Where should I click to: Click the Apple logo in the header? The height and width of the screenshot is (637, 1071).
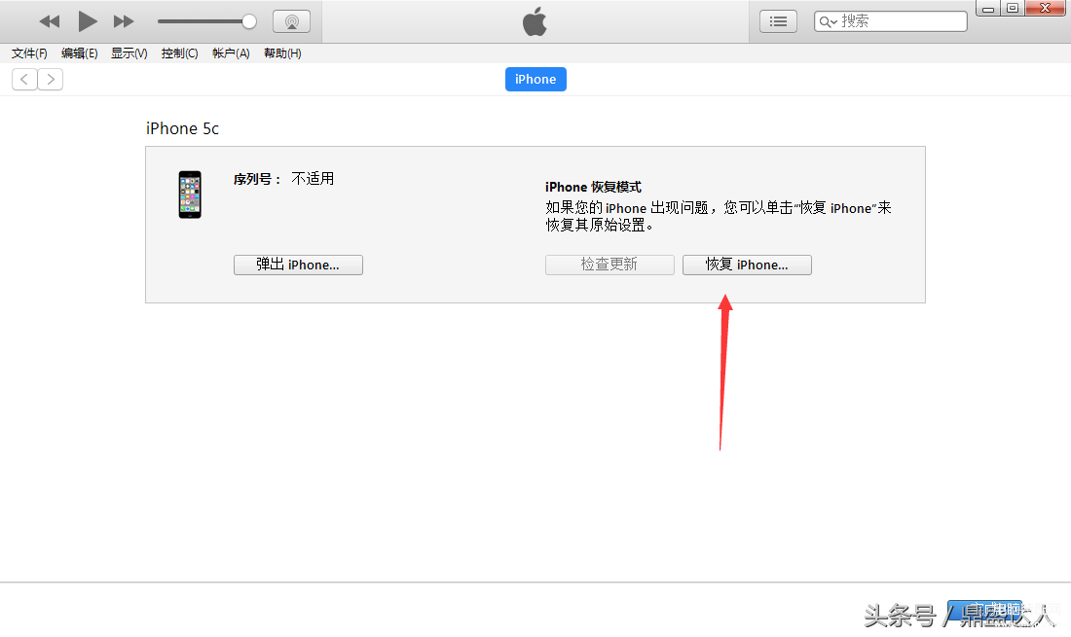(x=535, y=21)
